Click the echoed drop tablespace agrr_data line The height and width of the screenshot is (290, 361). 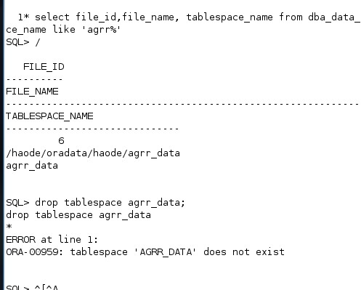(78, 215)
